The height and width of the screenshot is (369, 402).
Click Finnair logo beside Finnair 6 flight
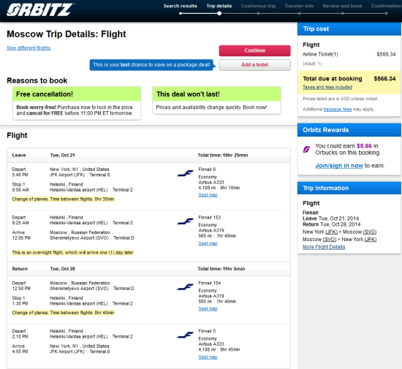[185, 173]
